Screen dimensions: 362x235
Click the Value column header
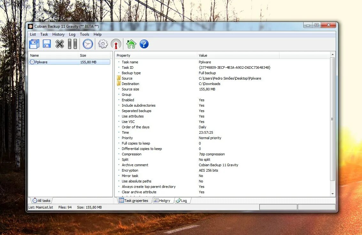click(238, 55)
